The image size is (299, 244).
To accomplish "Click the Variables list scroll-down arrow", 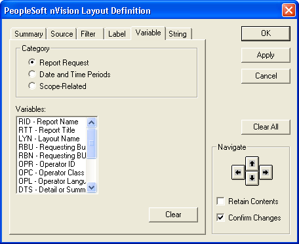I will [91, 187].
